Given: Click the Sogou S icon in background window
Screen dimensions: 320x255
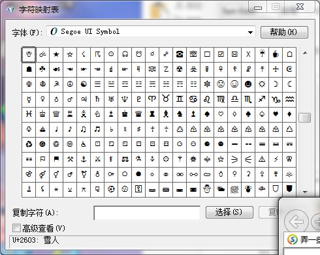Looking at the screenshot, I should 293,239.
